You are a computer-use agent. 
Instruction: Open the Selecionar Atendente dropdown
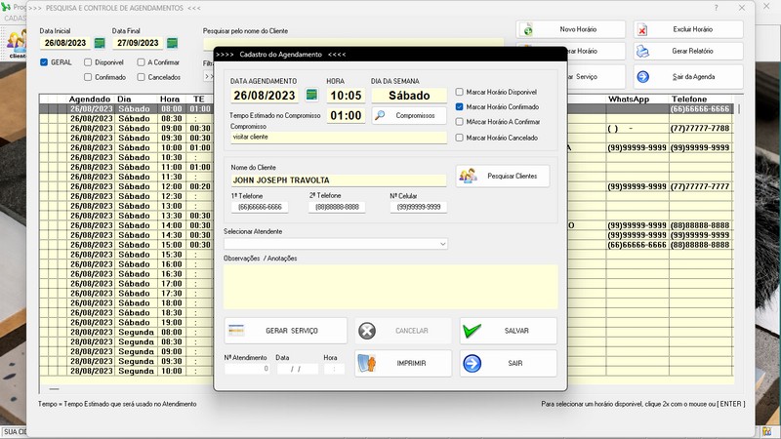[335, 244]
